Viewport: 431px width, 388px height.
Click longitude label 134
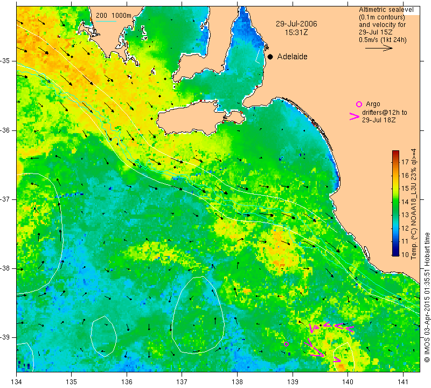pos(17,382)
